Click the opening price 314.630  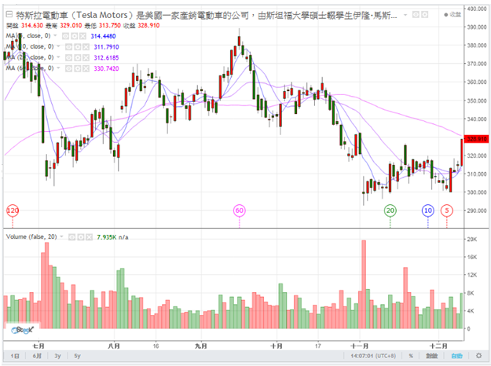click(x=31, y=25)
